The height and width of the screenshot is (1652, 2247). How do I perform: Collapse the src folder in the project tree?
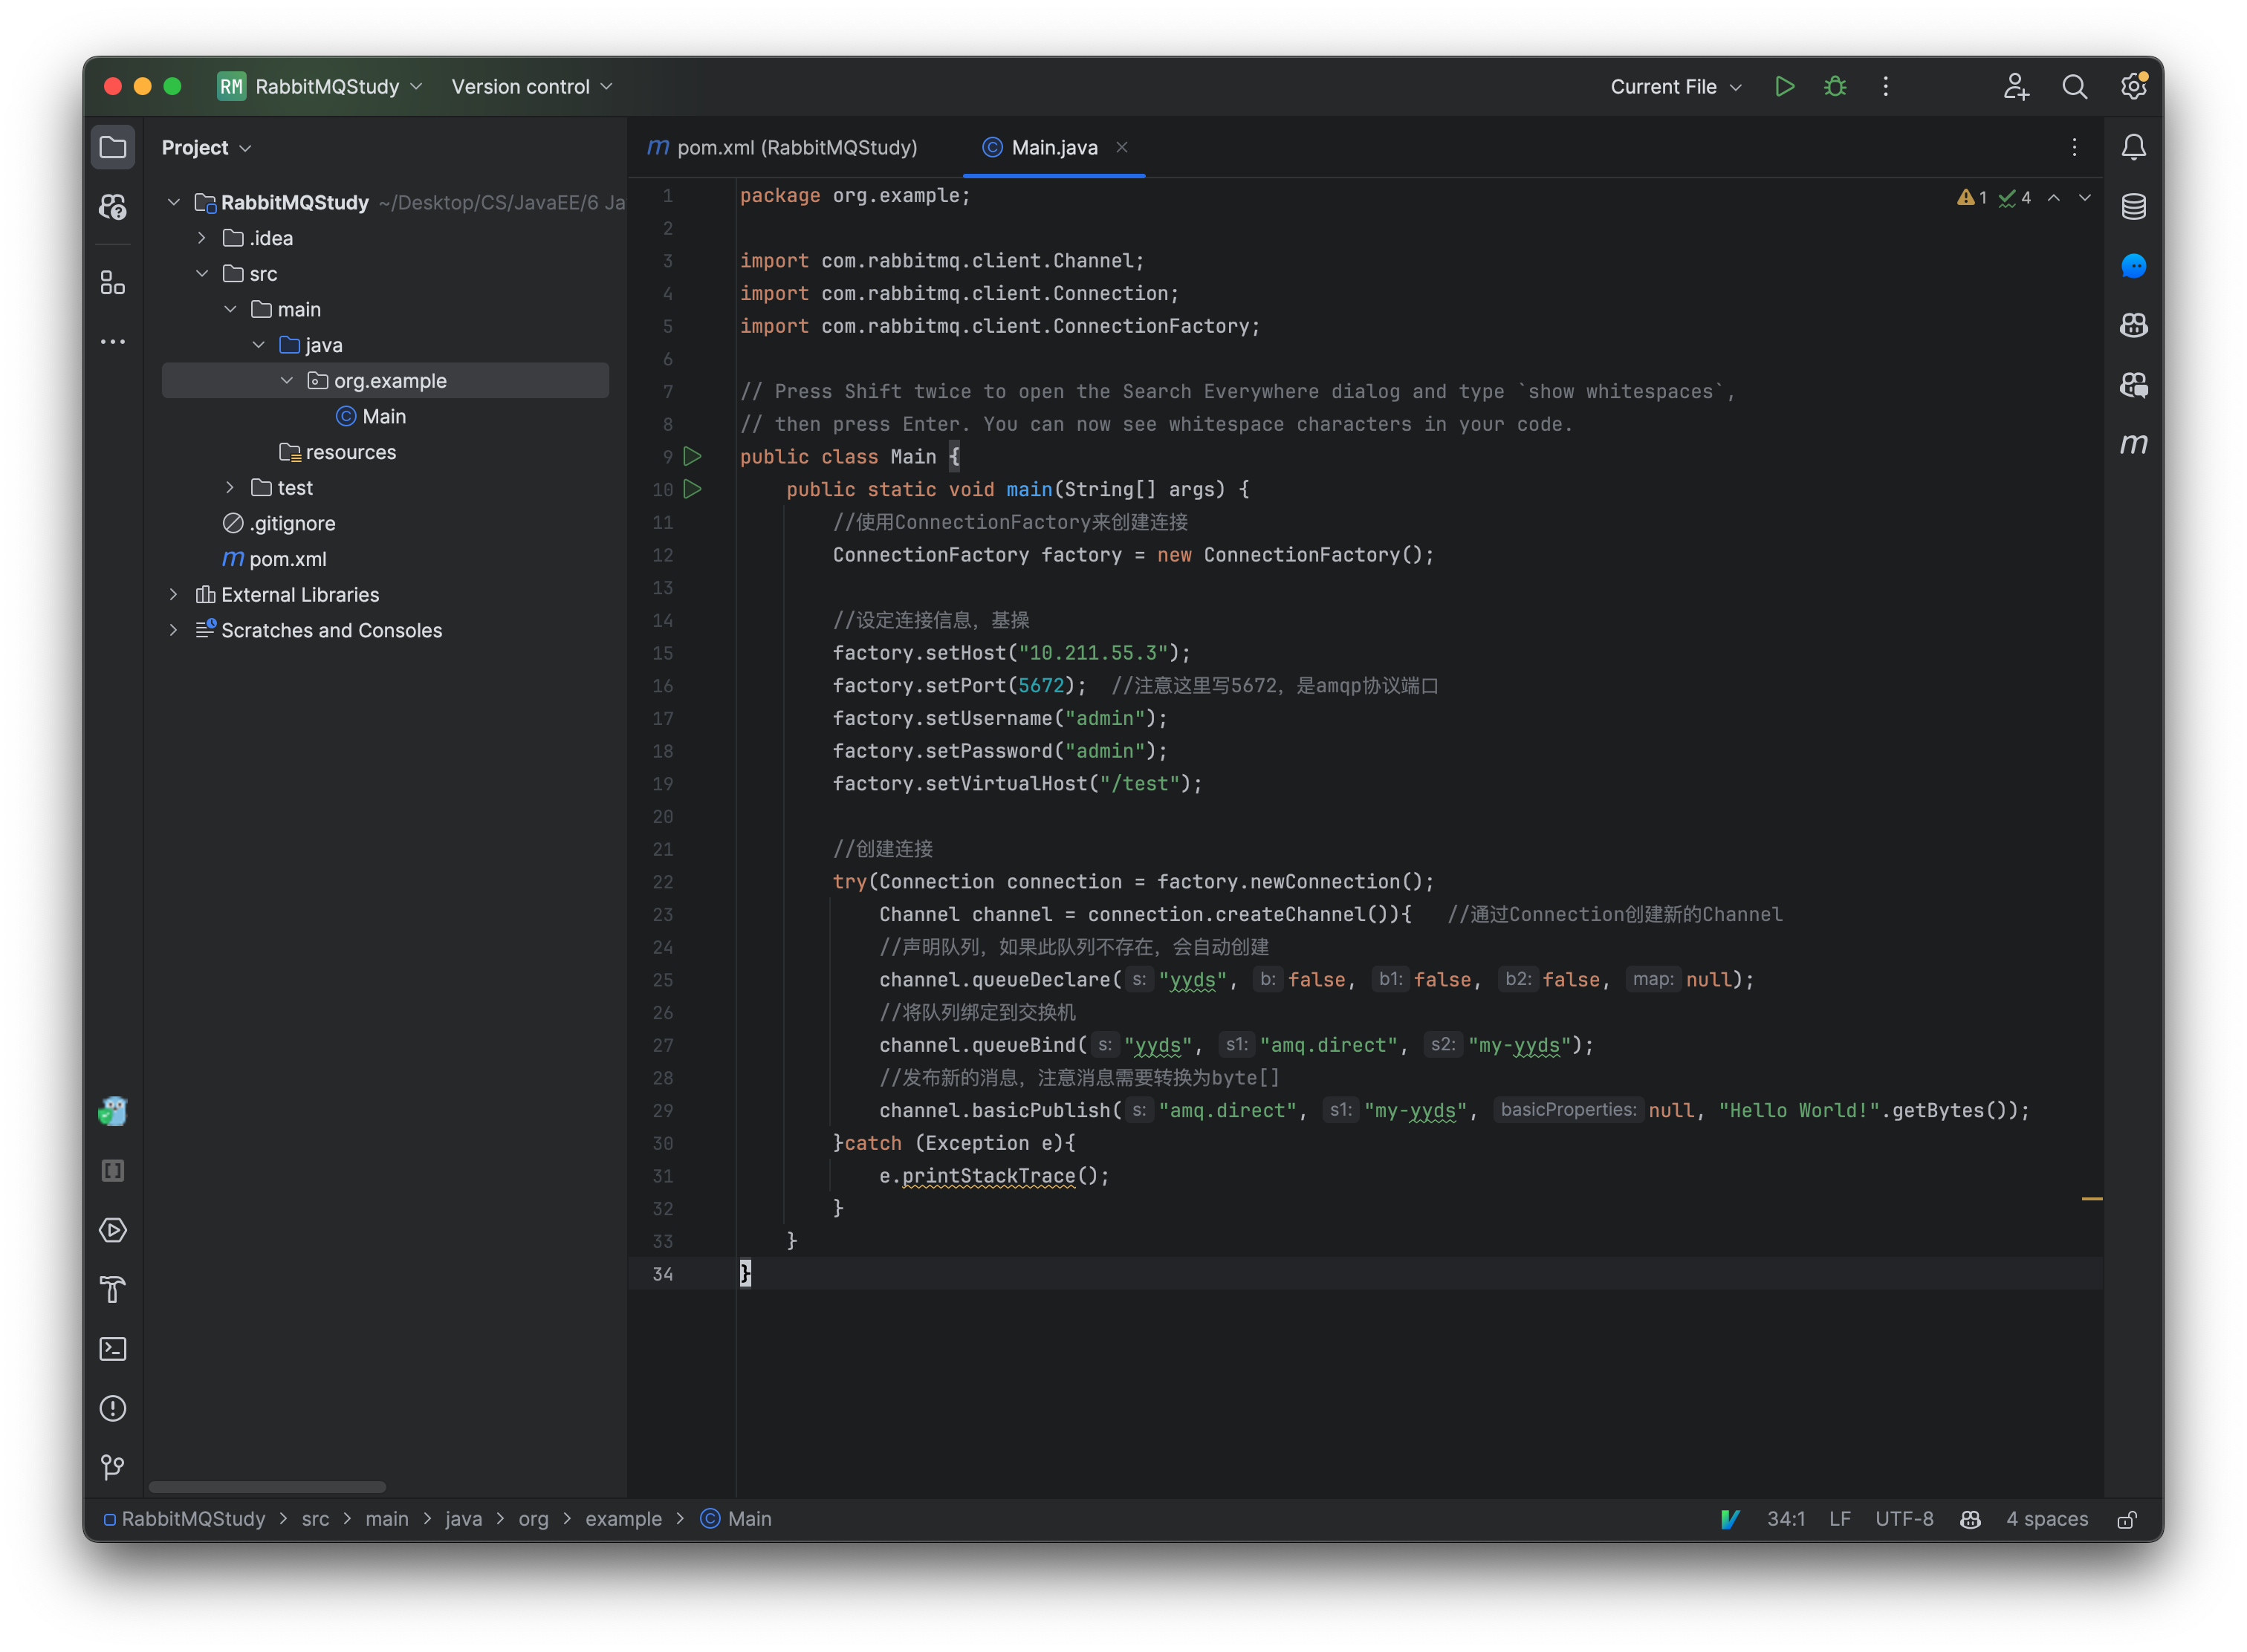[x=202, y=274]
